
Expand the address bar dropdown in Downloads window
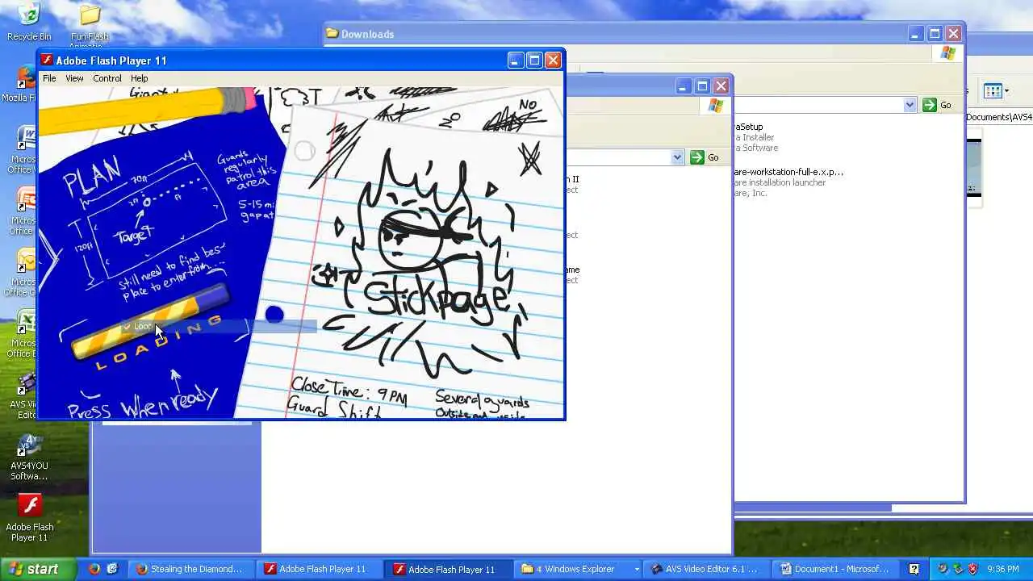[910, 105]
